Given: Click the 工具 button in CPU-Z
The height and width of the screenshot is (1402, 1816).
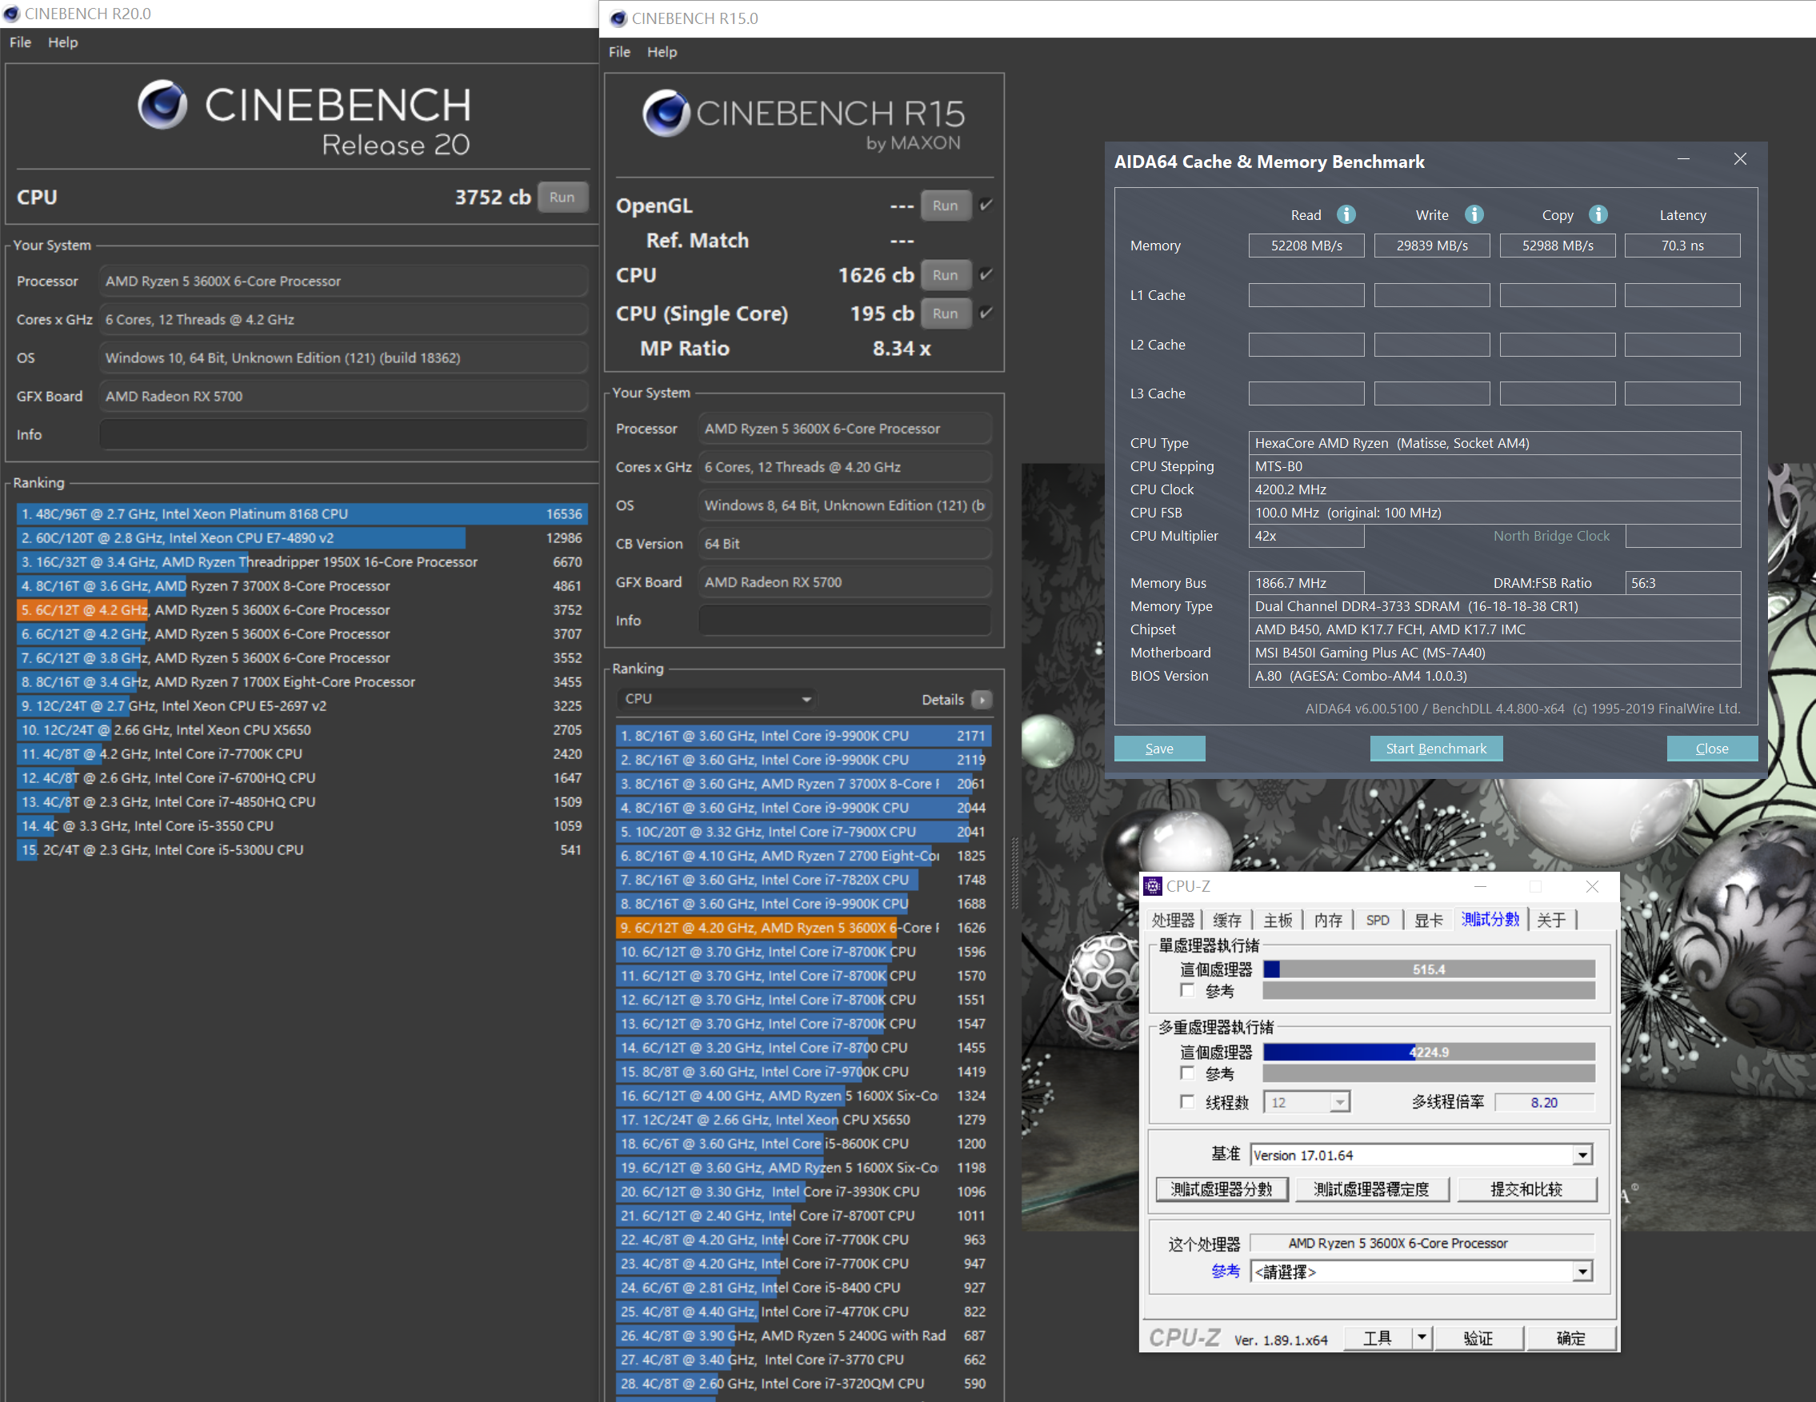Looking at the screenshot, I should tap(1378, 1338).
